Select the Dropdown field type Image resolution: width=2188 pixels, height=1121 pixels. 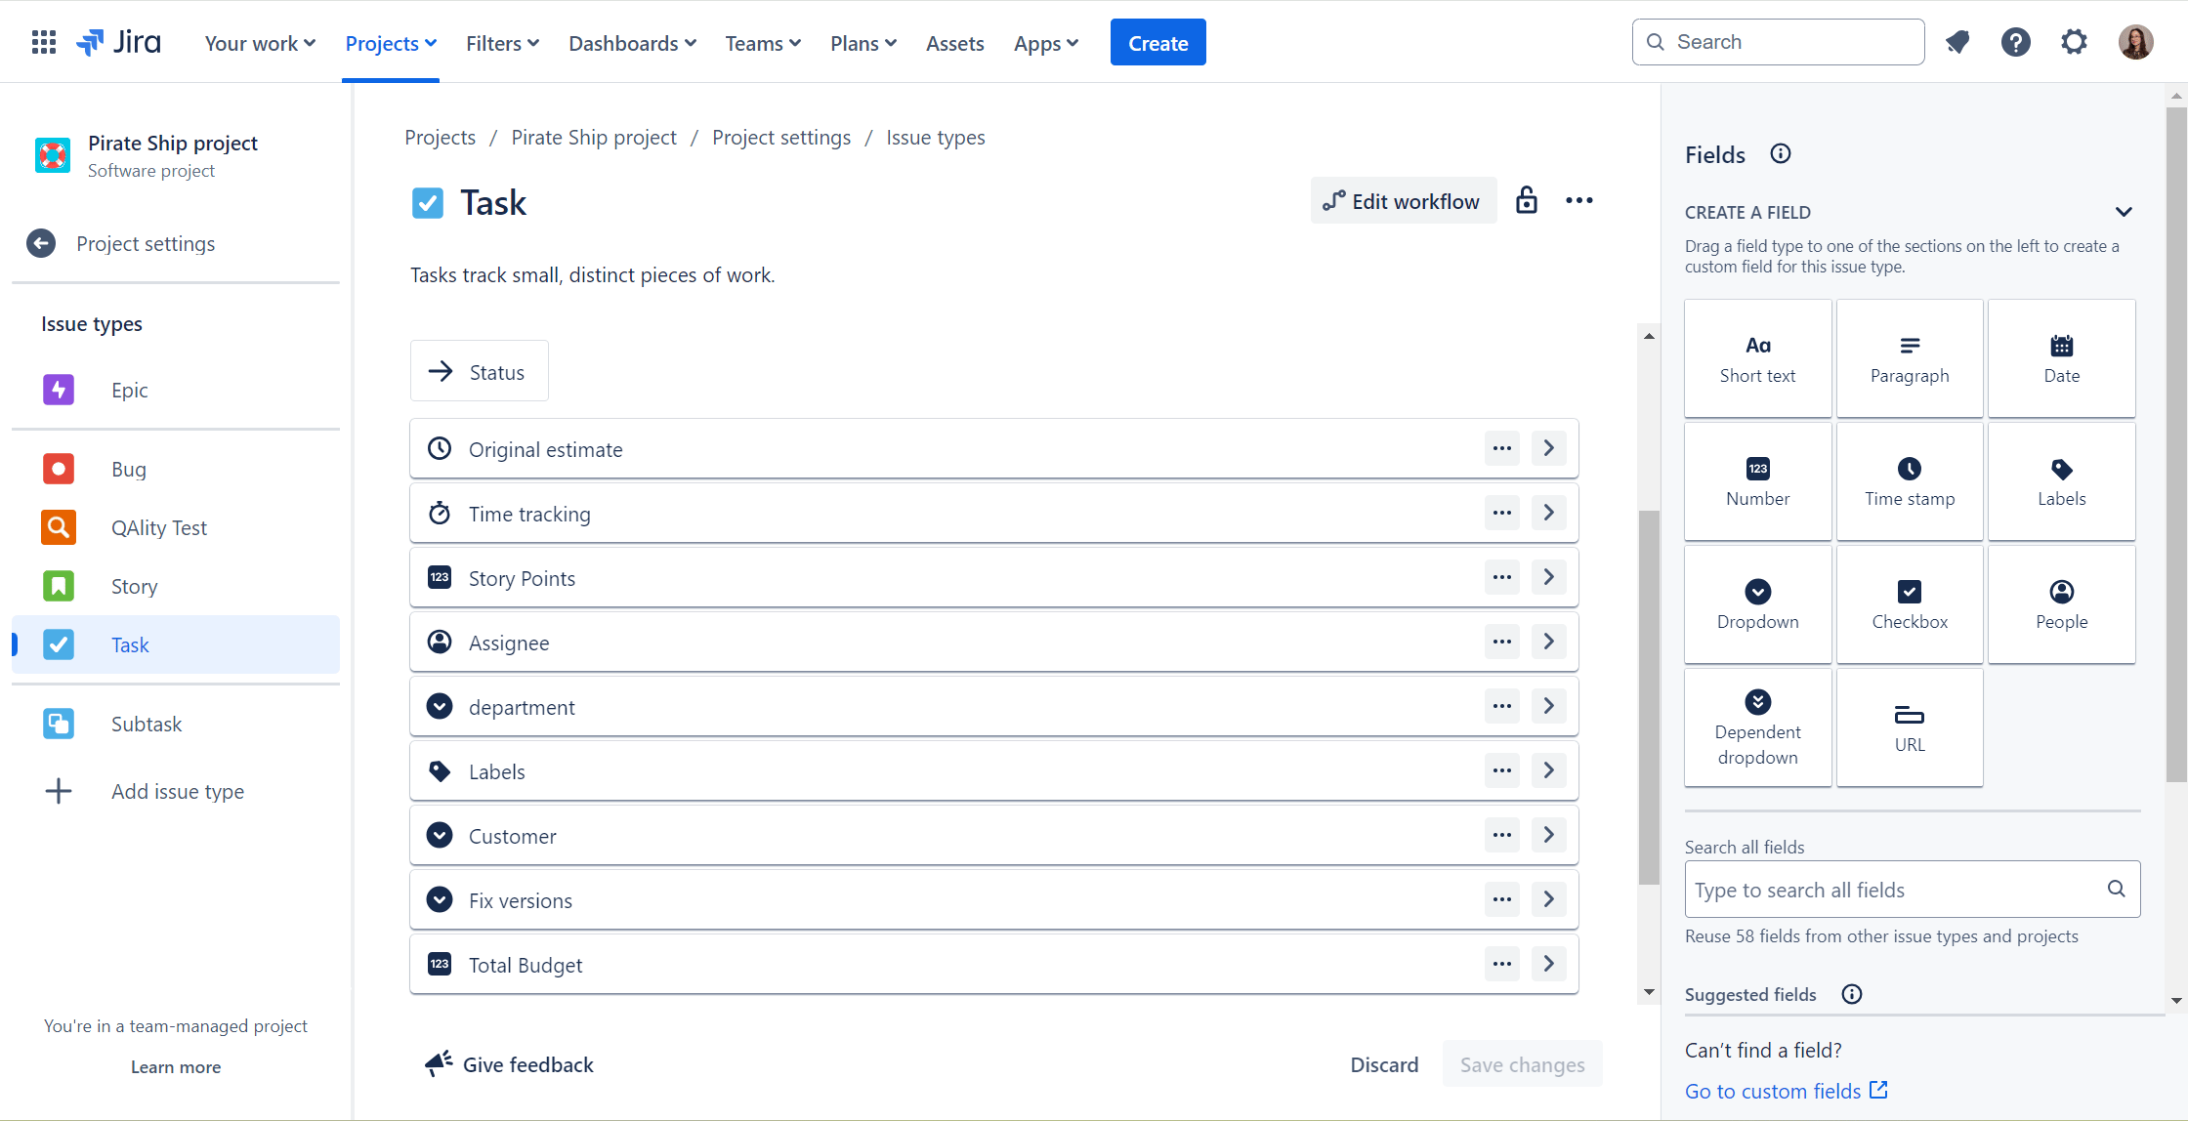click(x=1758, y=604)
